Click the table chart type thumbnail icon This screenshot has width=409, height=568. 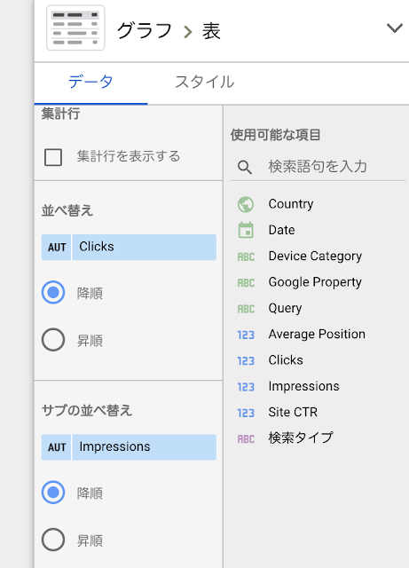pyautogui.click(x=75, y=28)
